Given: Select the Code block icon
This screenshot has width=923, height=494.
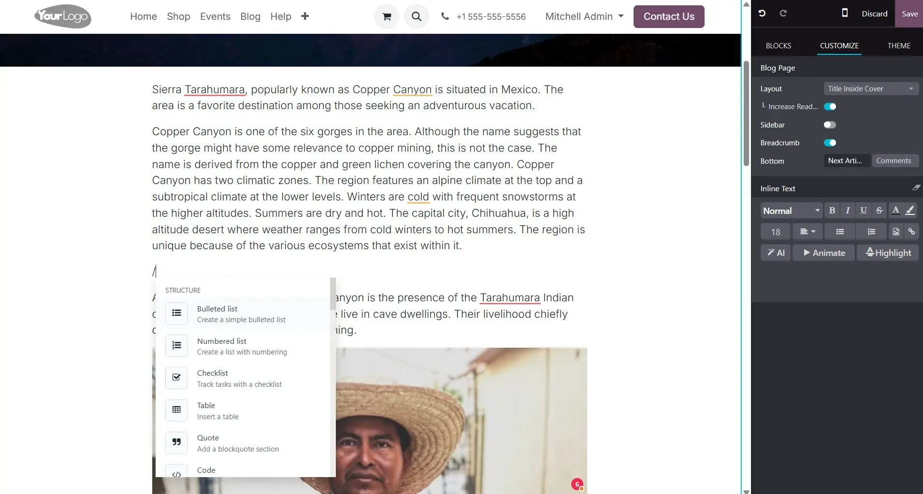Looking at the screenshot, I should (176, 472).
